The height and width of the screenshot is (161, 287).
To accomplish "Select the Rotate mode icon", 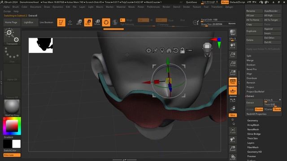I will [x=97, y=22].
